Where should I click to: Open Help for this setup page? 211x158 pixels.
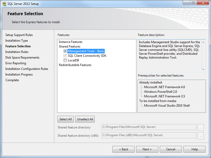click(x=195, y=149)
